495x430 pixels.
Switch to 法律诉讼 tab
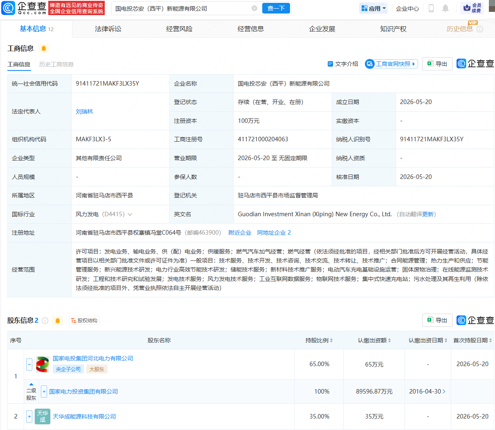(x=108, y=29)
